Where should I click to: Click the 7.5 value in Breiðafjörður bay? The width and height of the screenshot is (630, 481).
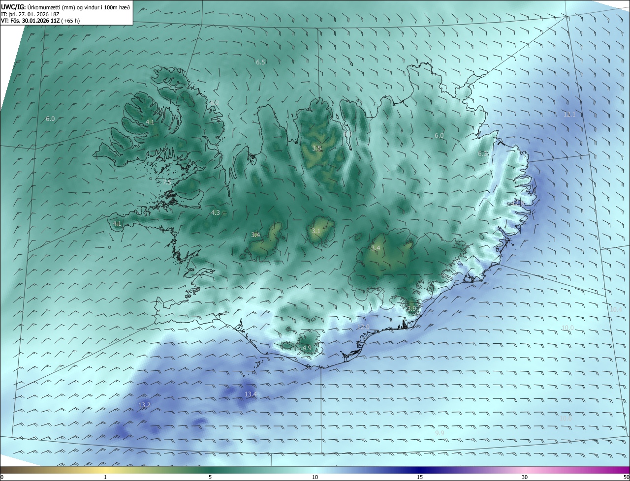pyautogui.click(x=167, y=181)
